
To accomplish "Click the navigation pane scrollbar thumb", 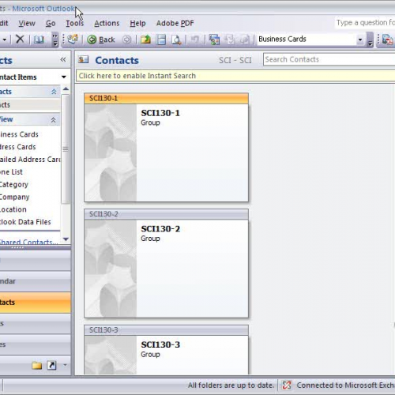I will tap(66, 149).
